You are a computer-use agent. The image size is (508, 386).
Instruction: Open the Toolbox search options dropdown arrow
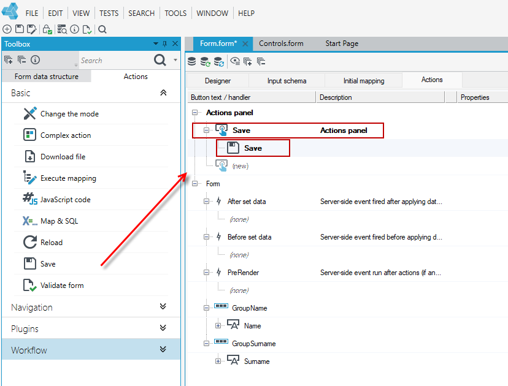175,60
